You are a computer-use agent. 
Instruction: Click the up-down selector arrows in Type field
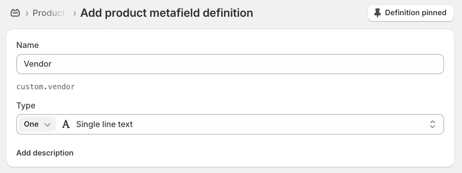[433, 124]
